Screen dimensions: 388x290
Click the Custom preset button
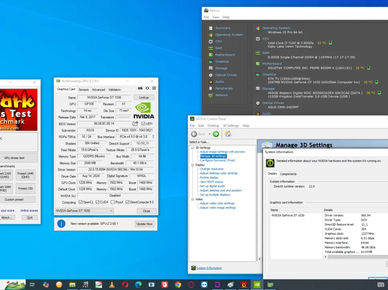click(18, 199)
